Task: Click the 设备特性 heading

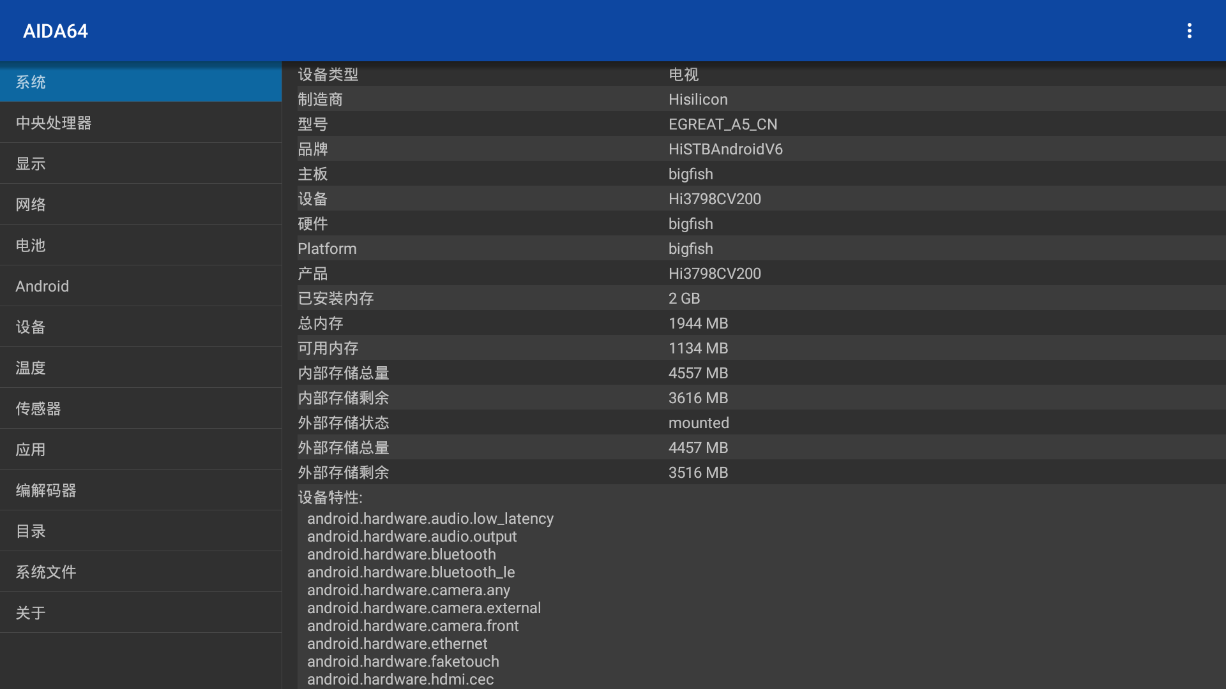Action: click(x=329, y=498)
